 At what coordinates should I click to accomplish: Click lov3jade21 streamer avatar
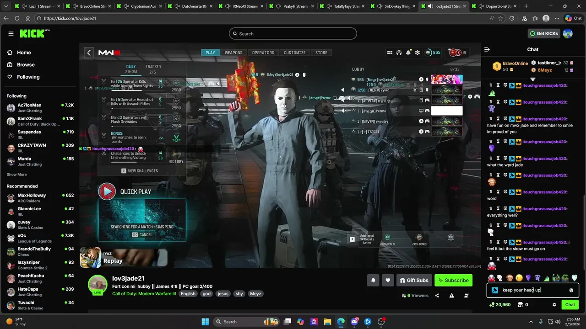click(98, 285)
